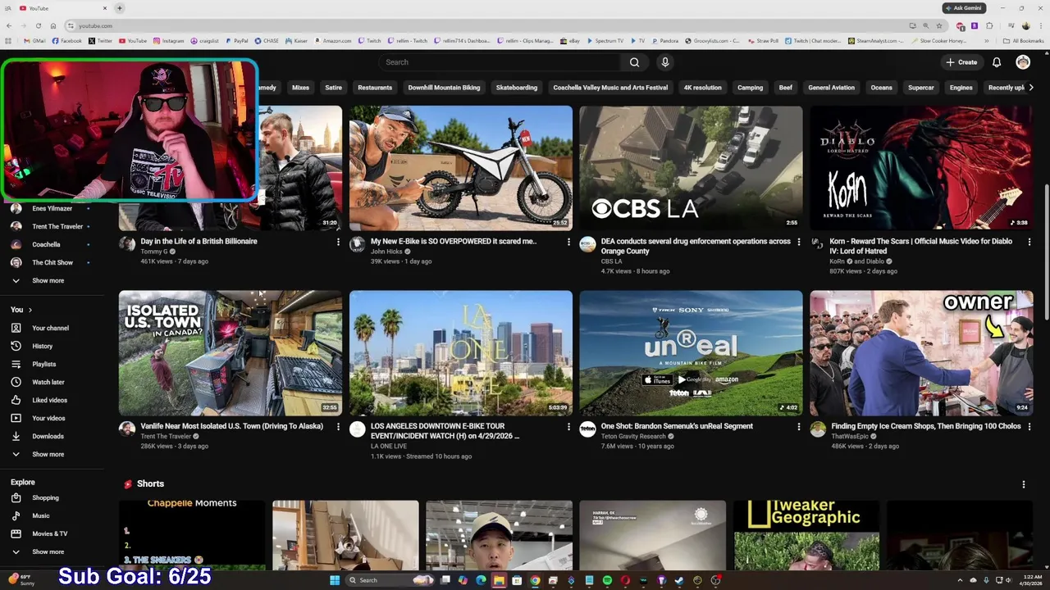Select the Restaurants filter chip
Image resolution: width=1050 pixels, height=590 pixels.
(x=375, y=88)
